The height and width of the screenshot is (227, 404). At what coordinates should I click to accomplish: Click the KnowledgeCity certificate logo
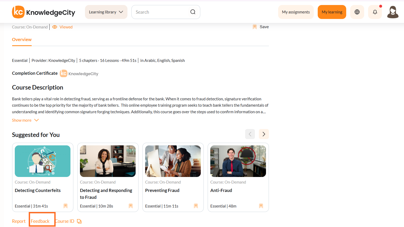(x=79, y=73)
